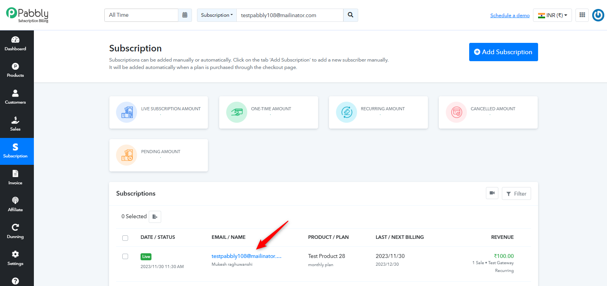
Task: Open the testpabbly108@mailinator email link
Action: coord(246,256)
